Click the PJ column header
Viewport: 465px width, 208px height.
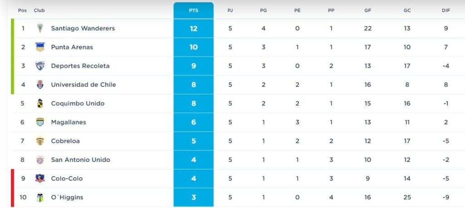click(230, 10)
